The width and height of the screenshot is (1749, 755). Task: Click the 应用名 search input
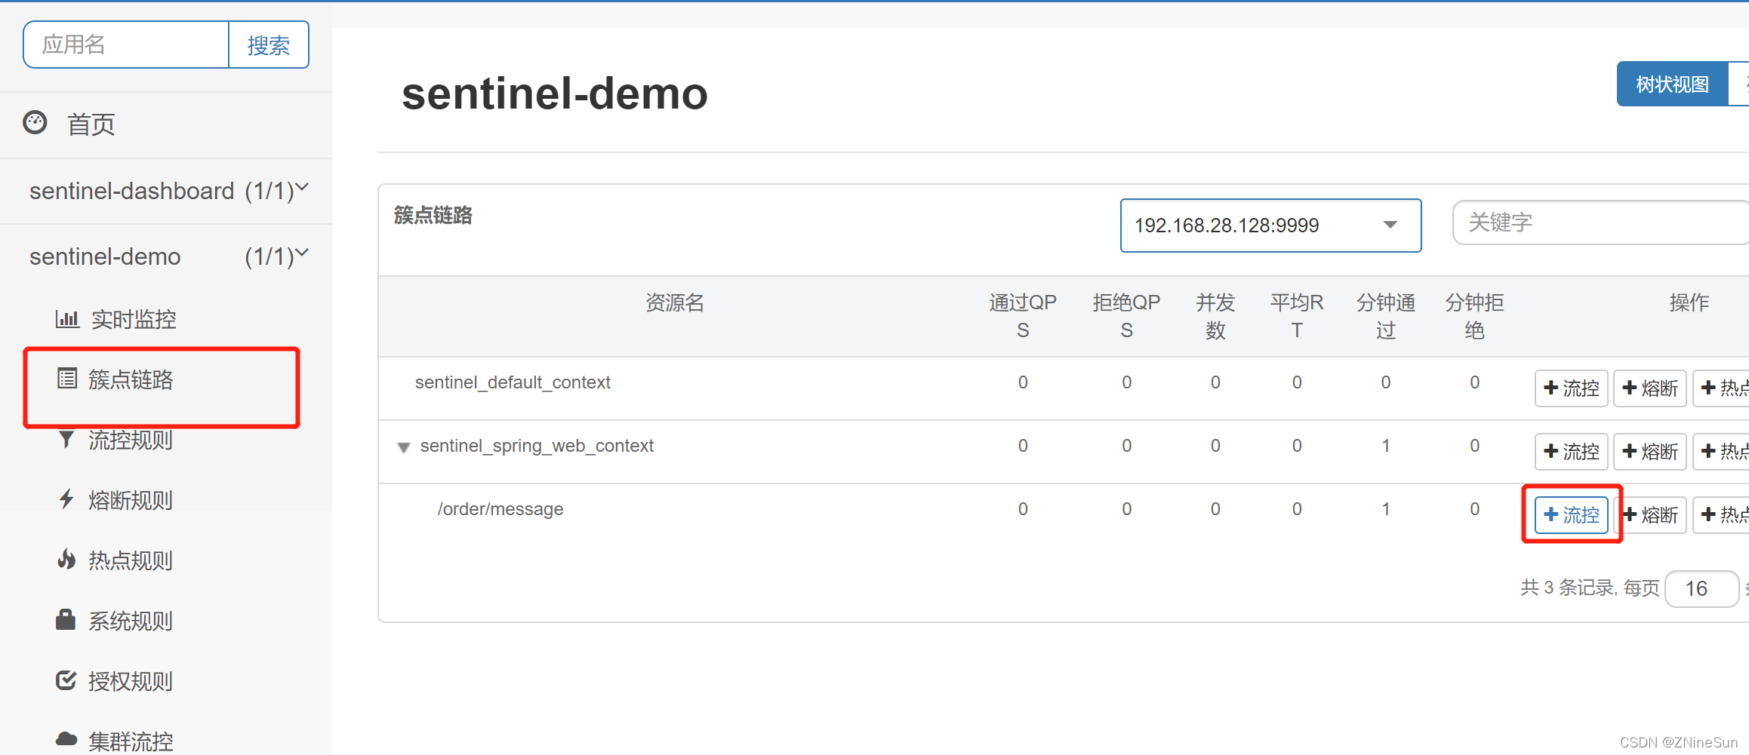tap(126, 45)
